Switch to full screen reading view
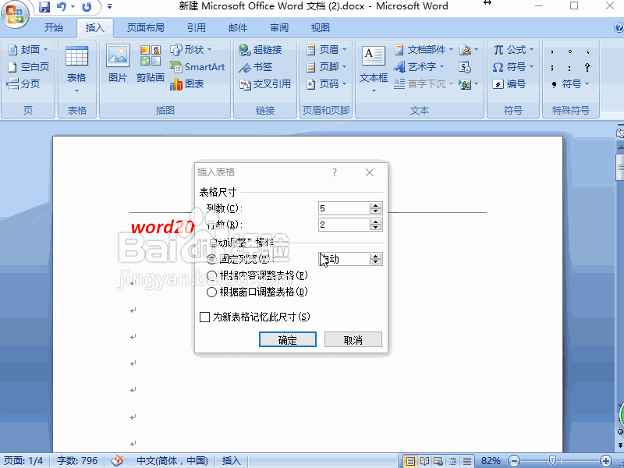The image size is (624, 468). click(424, 461)
